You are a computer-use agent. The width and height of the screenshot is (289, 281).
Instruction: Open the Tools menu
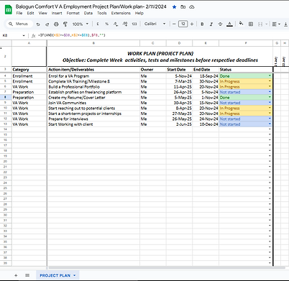(x=102, y=13)
